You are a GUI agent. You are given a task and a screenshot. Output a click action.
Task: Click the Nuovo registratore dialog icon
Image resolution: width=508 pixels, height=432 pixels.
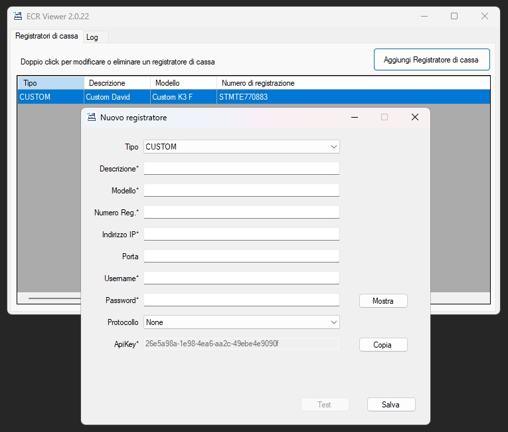point(92,117)
